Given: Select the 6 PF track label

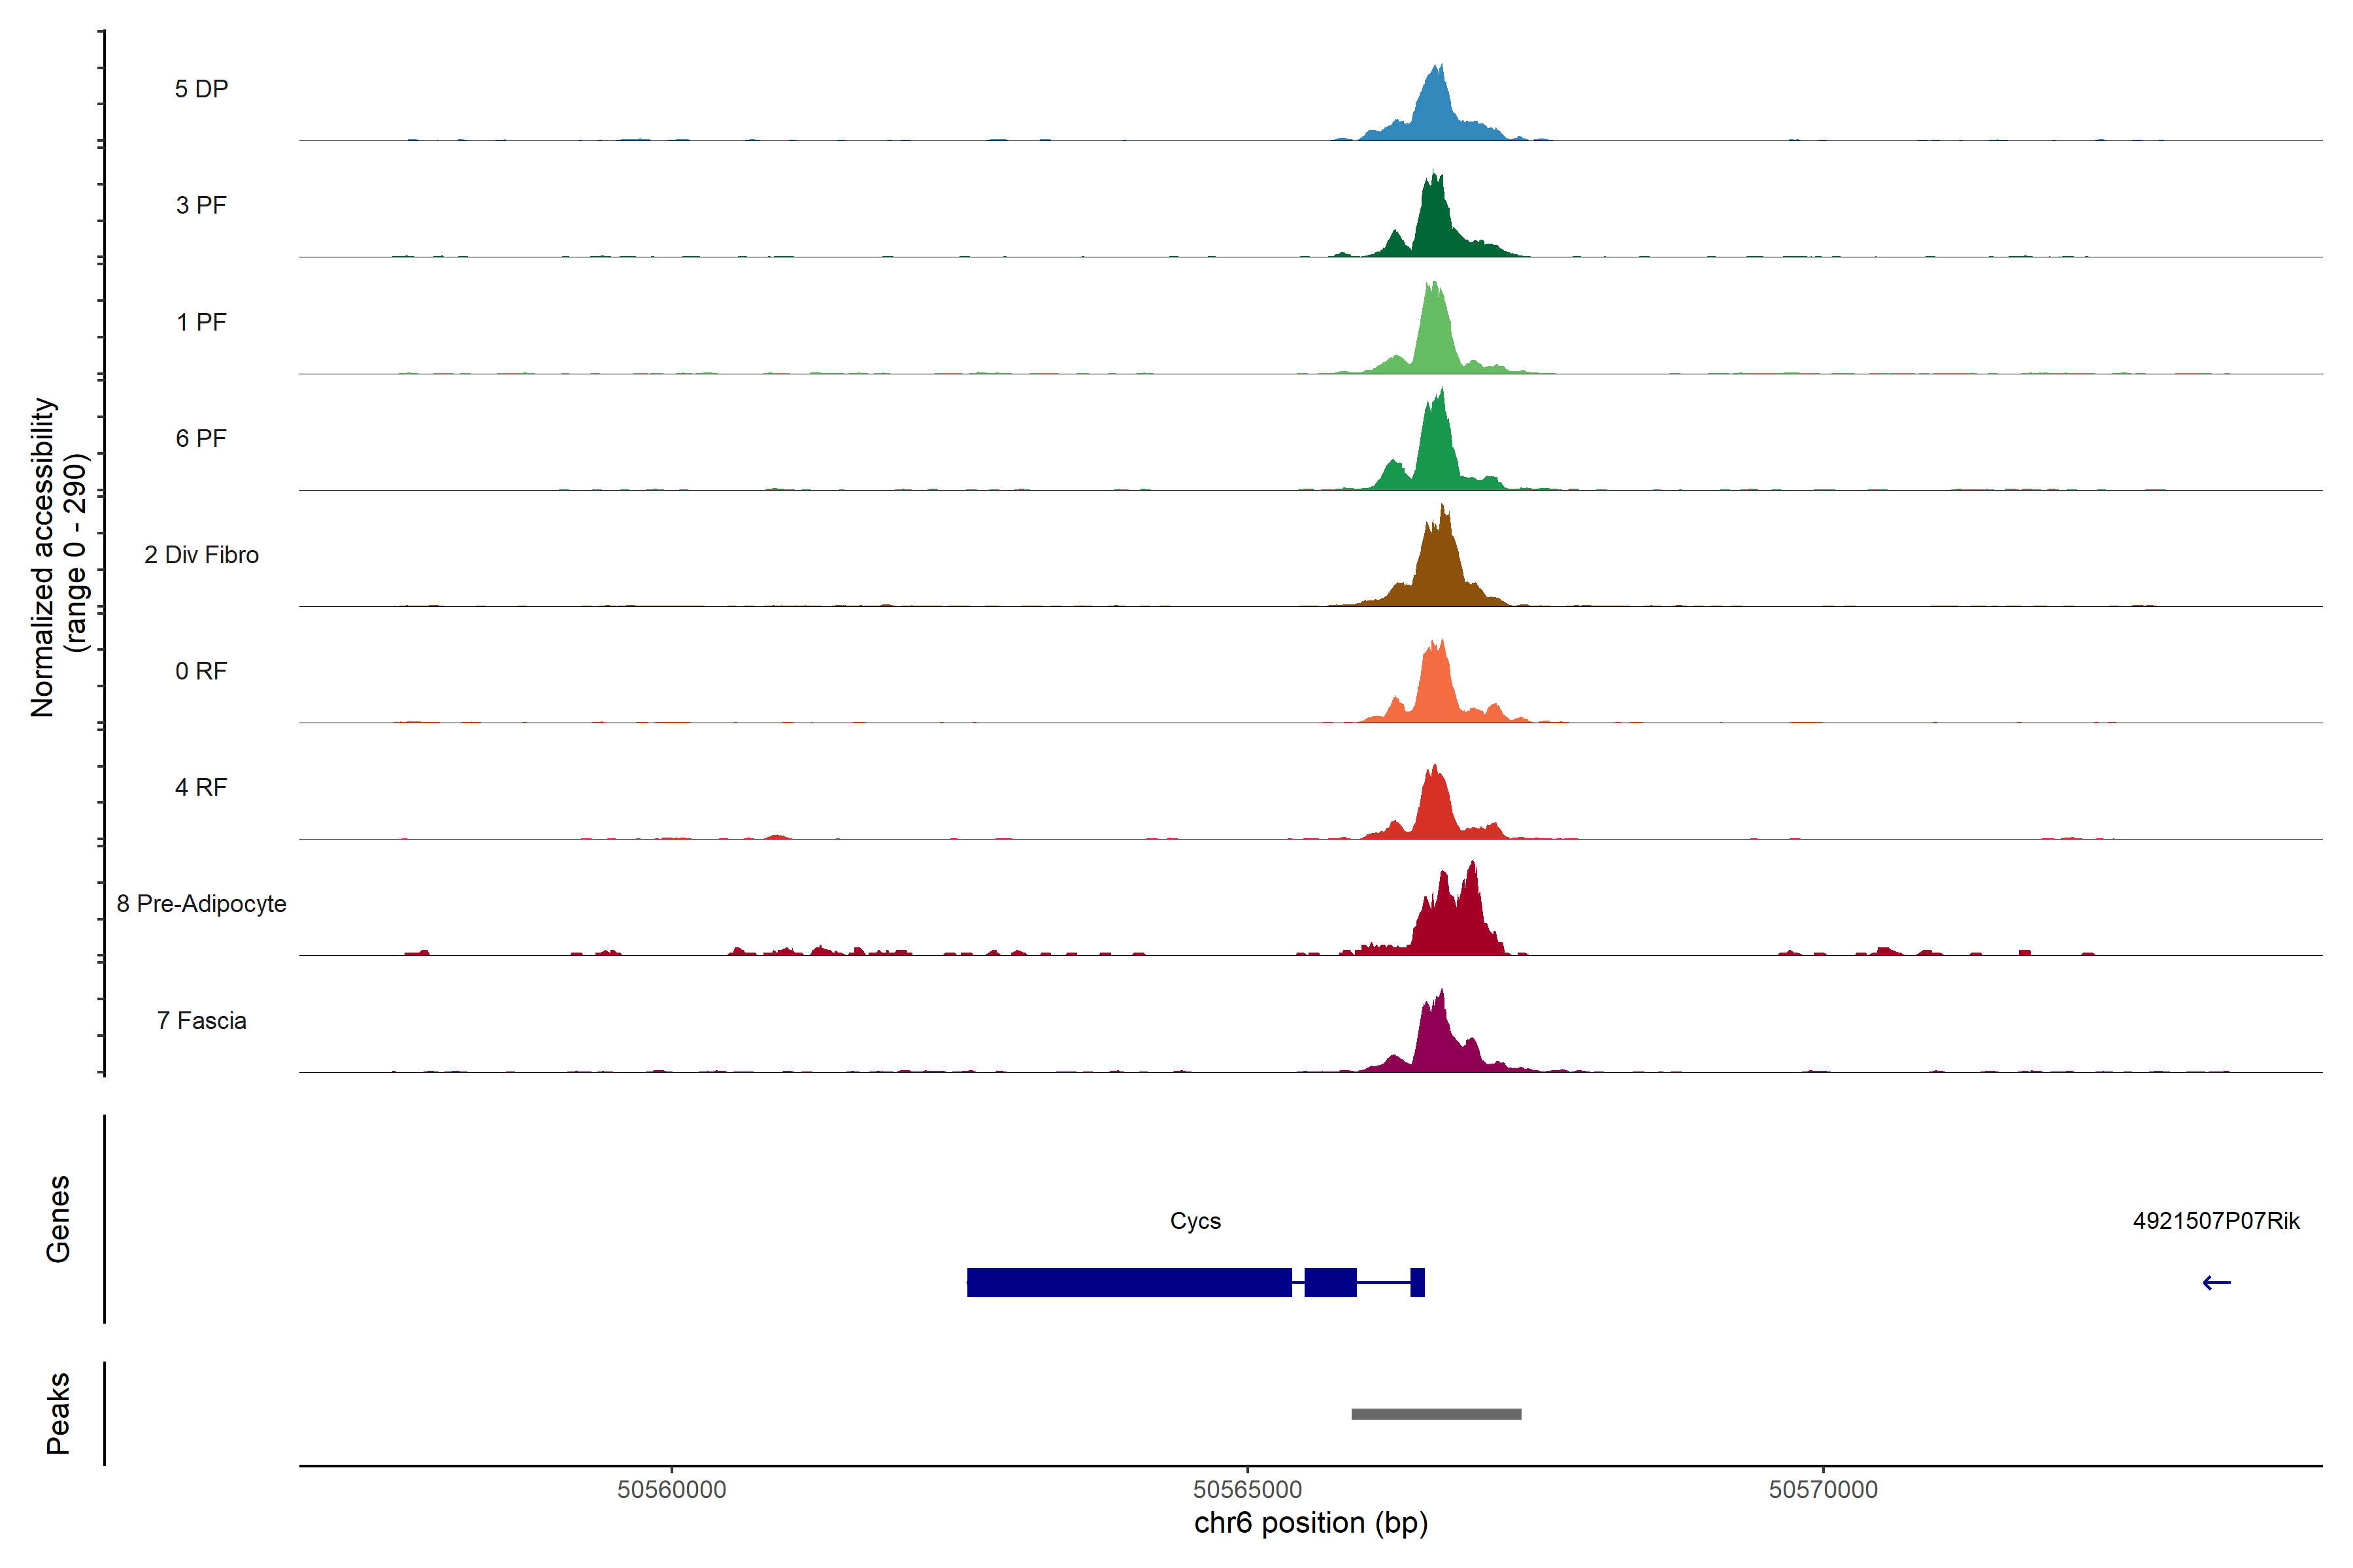Looking at the screenshot, I should pos(201,438).
